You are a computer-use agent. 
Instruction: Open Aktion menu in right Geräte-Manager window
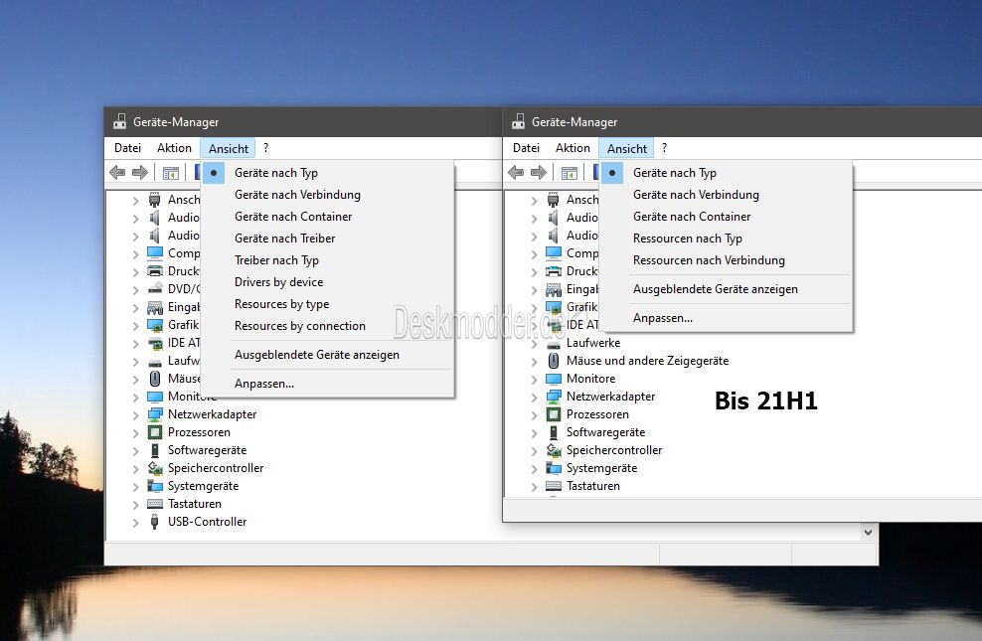point(573,148)
